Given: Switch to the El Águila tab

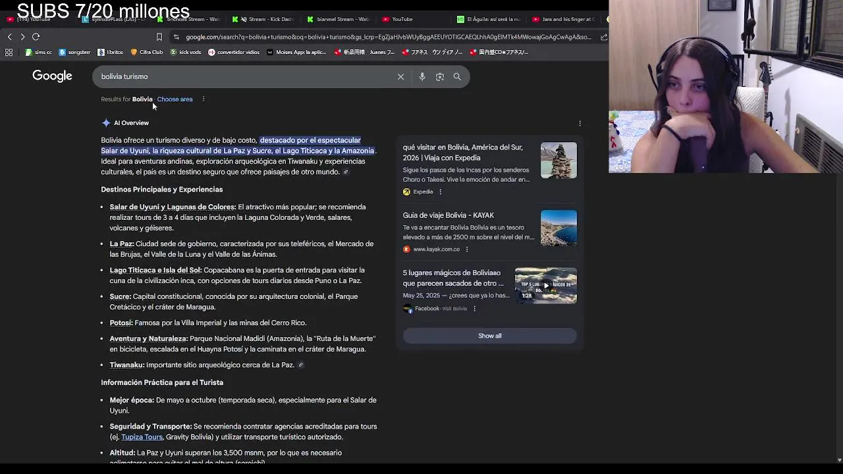Looking at the screenshot, I should pyautogui.click(x=491, y=19).
